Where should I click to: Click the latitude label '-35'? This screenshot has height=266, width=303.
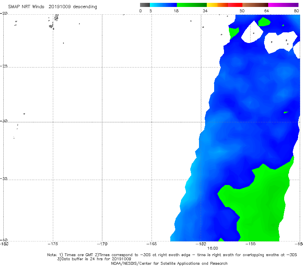(4, 178)
